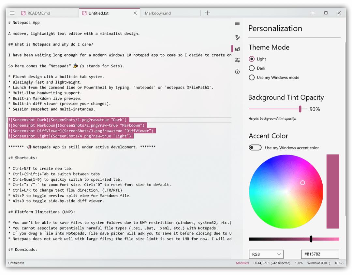Open the settings pane hamburger menu

(x=237, y=23)
